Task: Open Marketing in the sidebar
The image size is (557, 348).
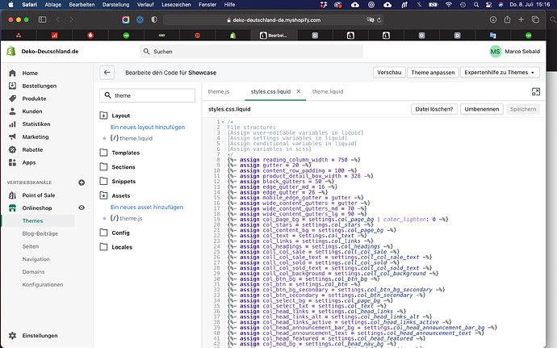Action: click(x=36, y=136)
